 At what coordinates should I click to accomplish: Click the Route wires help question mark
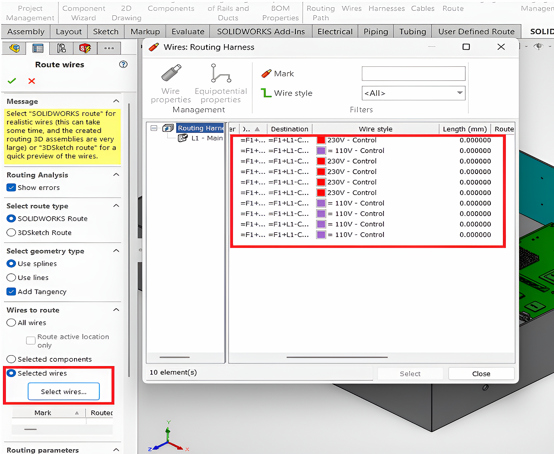(x=123, y=64)
